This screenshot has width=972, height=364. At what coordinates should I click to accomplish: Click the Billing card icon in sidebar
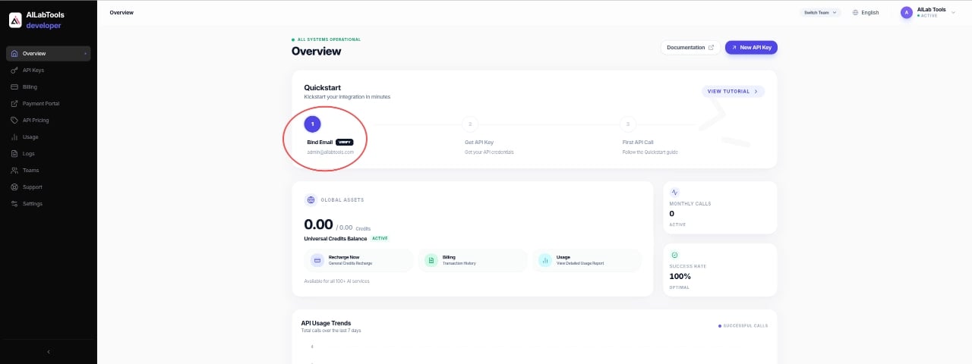[x=14, y=87]
